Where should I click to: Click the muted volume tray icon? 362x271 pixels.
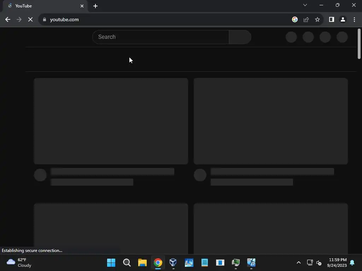[x=319, y=263]
